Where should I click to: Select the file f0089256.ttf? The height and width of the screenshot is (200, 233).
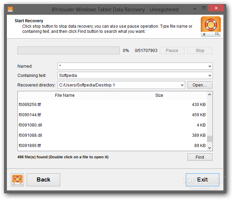(30, 105)
